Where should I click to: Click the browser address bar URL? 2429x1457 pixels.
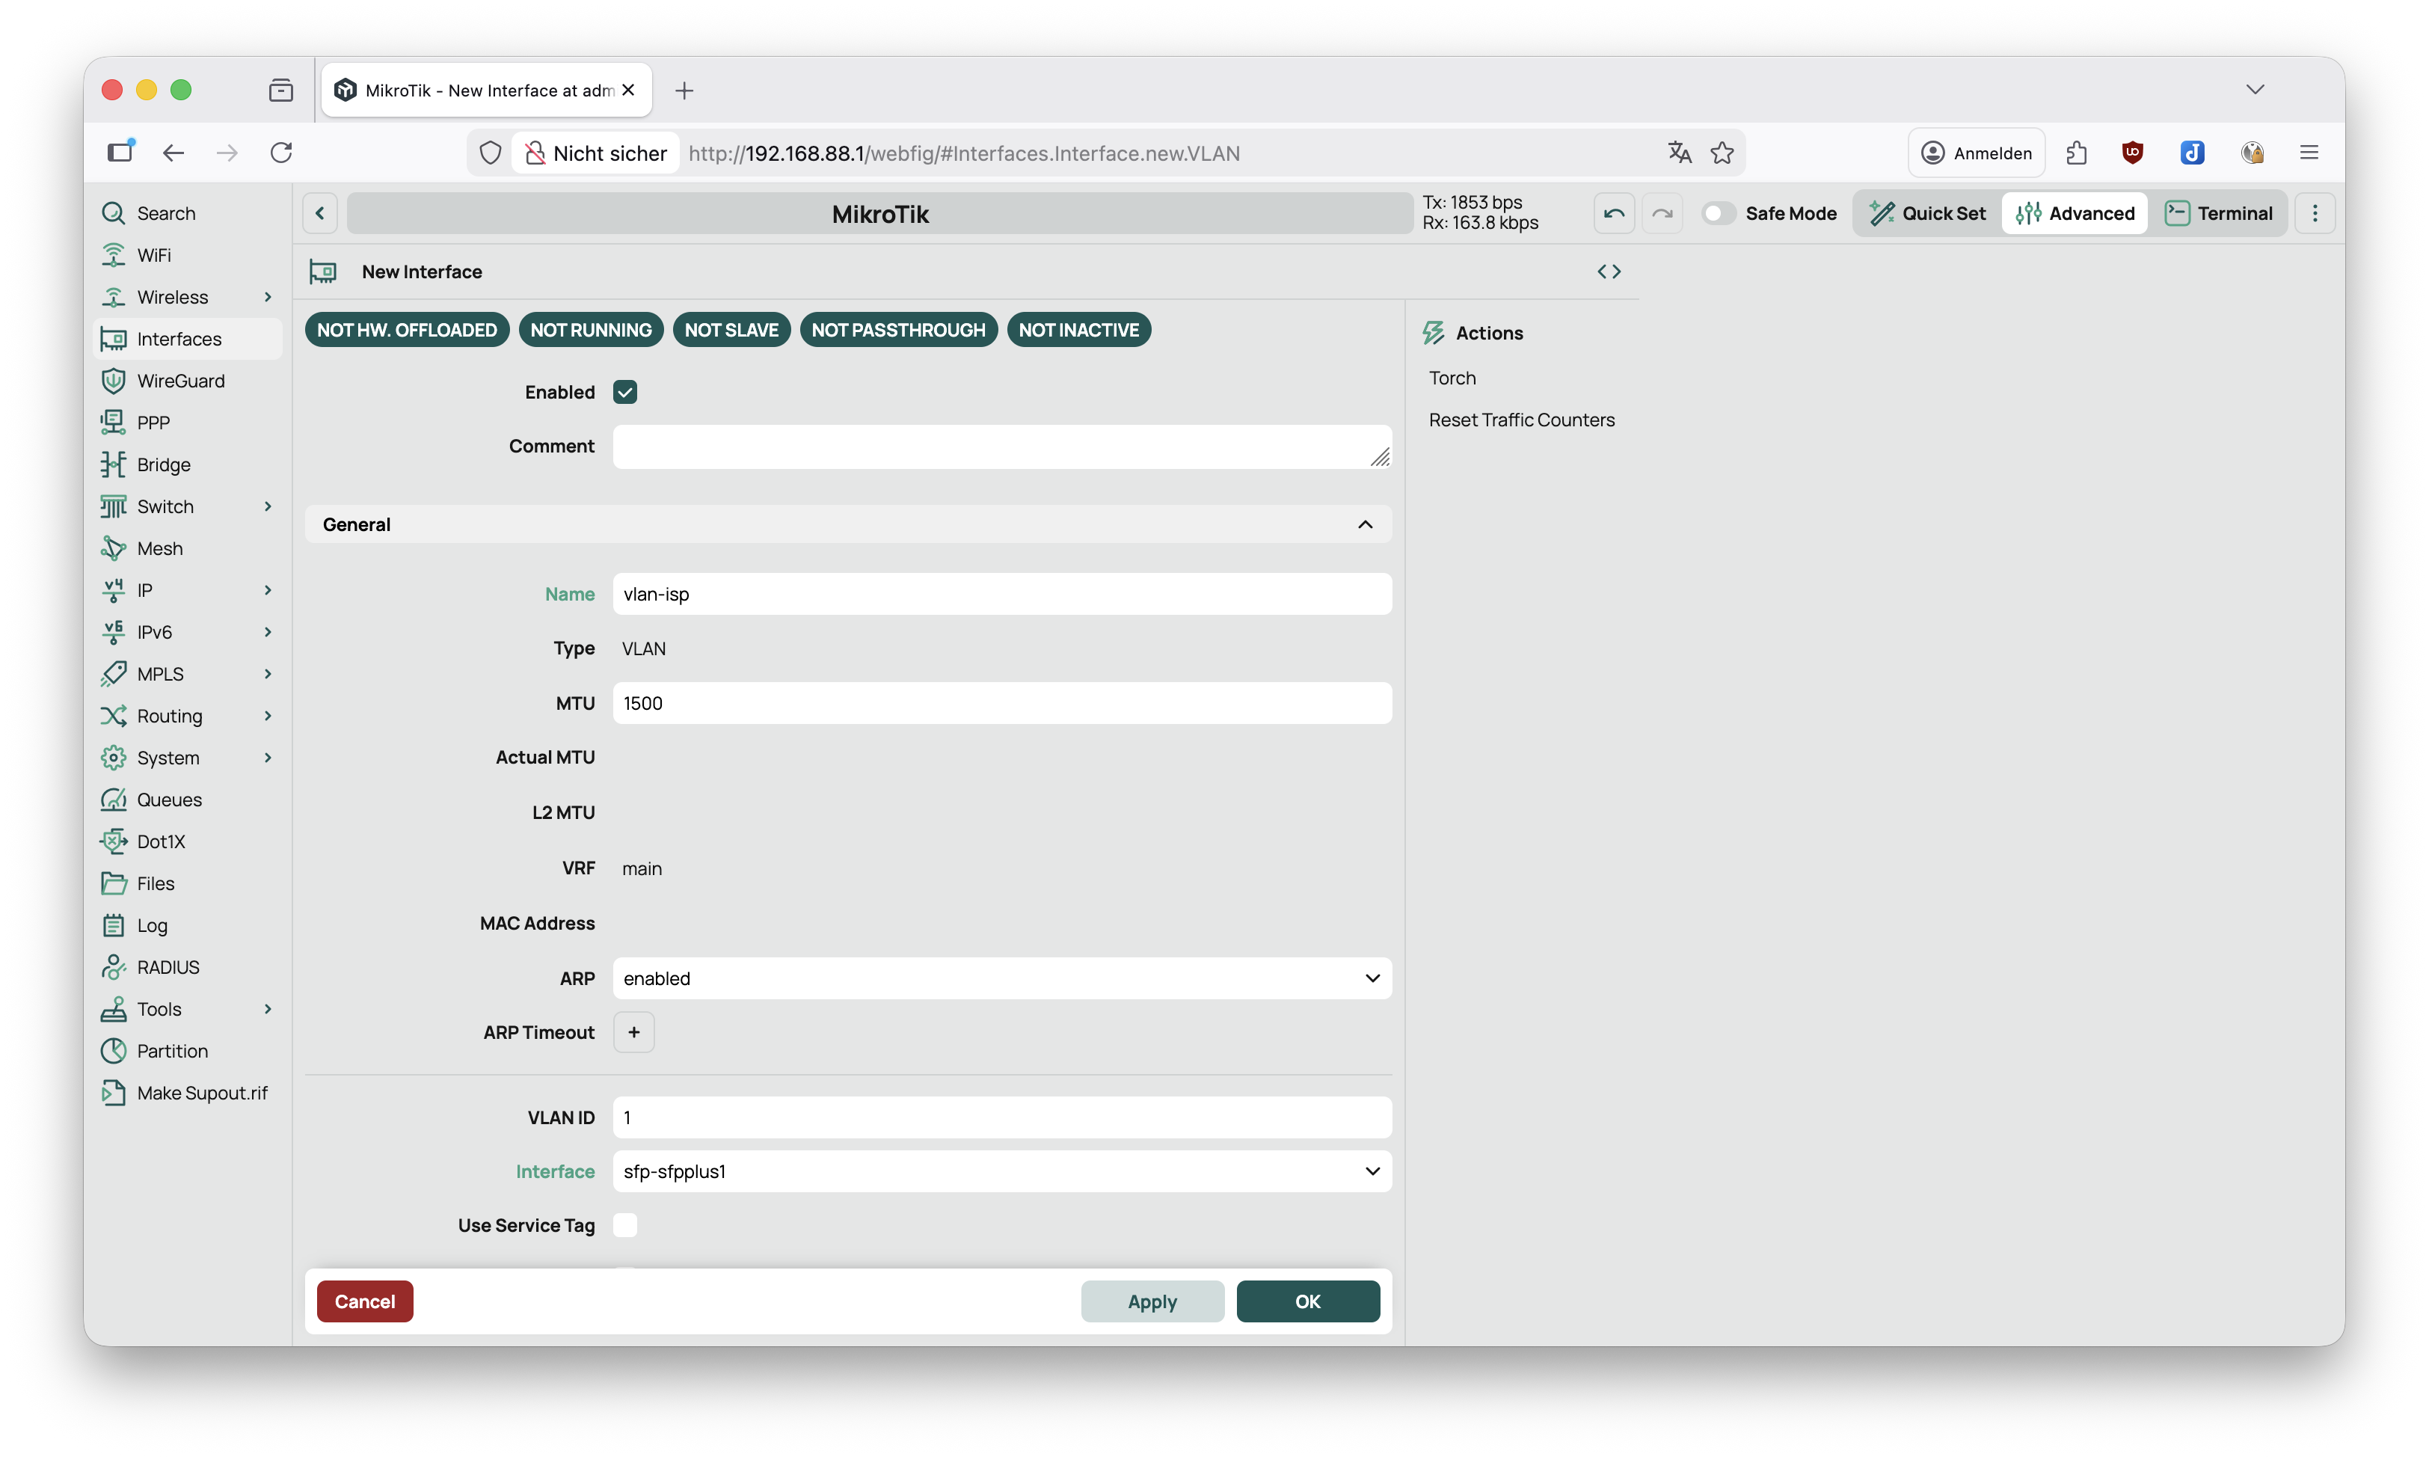pyautogui.click(x=964, y=153)
